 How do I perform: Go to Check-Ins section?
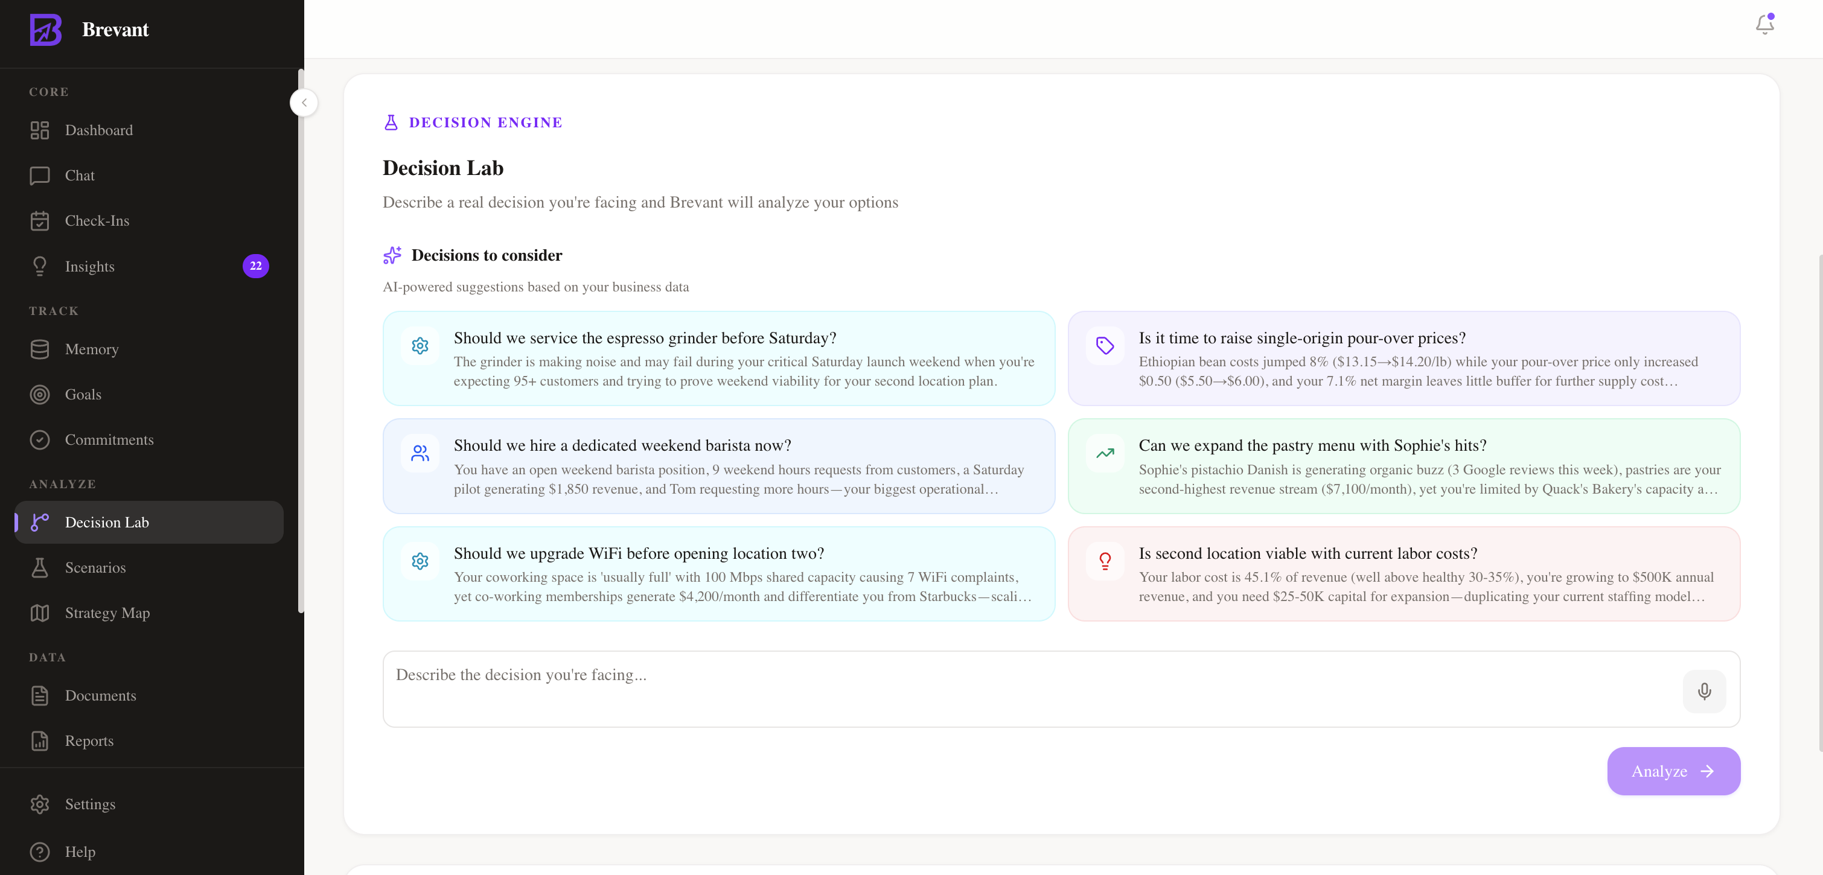click(x=97, y=221)
